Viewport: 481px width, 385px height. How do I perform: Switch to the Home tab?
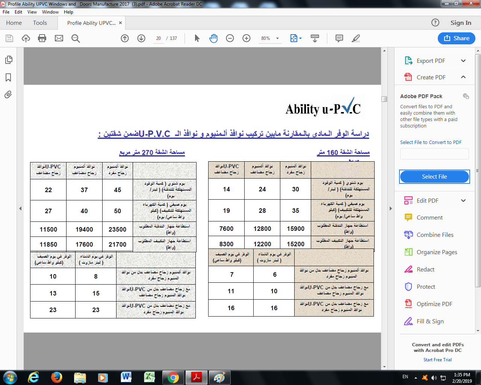point(14,23)
